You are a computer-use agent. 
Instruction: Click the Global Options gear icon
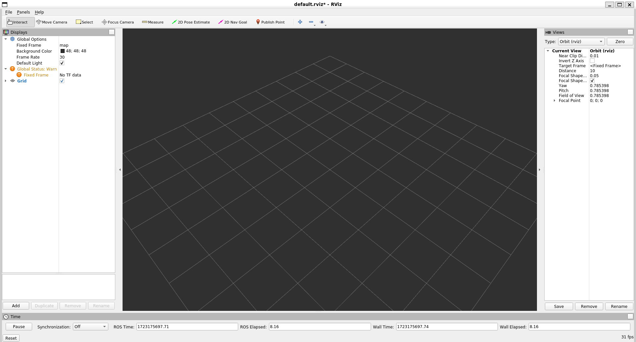(x=13, y=39)
